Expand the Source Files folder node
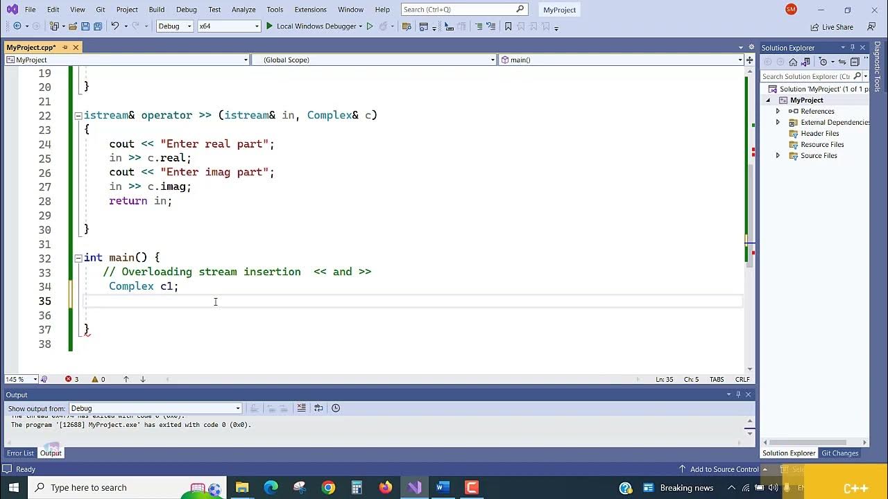 [x=778, y=155]
